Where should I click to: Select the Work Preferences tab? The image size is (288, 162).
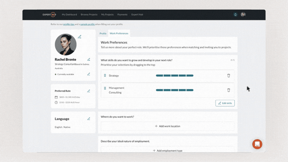(119, 34)
